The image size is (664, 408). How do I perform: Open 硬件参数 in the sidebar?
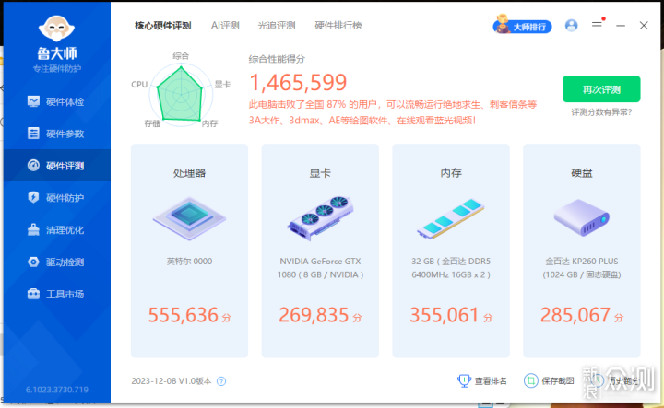click(x=57, y=134)
